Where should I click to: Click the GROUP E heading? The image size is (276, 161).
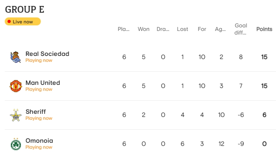25,10
